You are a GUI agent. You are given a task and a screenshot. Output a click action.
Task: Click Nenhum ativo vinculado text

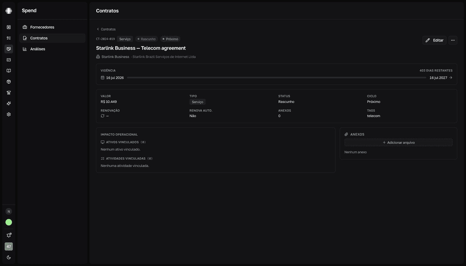click(120, 149)
